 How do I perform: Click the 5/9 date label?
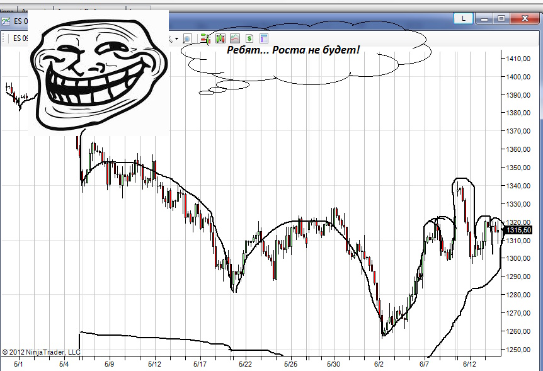[x=109, y=364]
